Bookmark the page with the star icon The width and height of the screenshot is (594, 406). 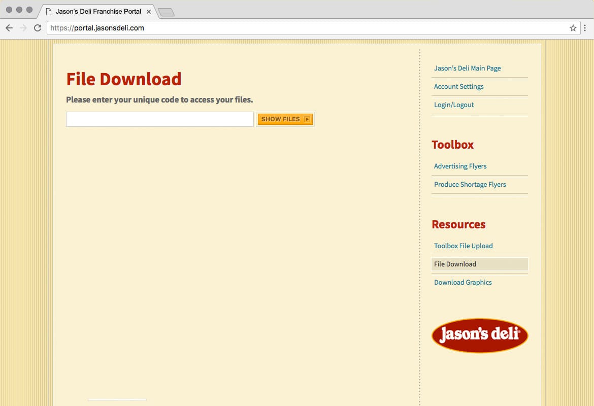[x=573, y=28]
